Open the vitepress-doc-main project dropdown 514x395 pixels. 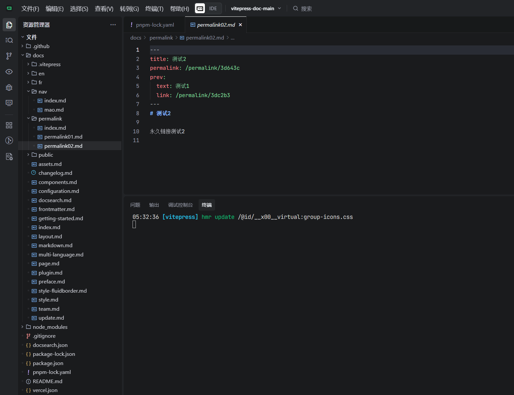(256, 9)
